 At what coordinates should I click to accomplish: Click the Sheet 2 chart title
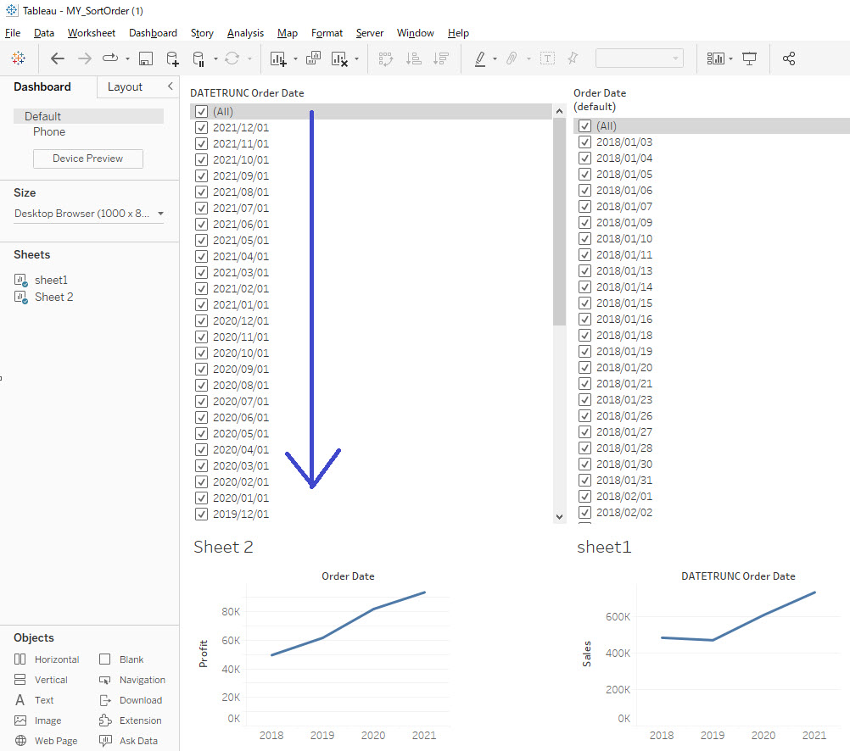tap(223, 547)
